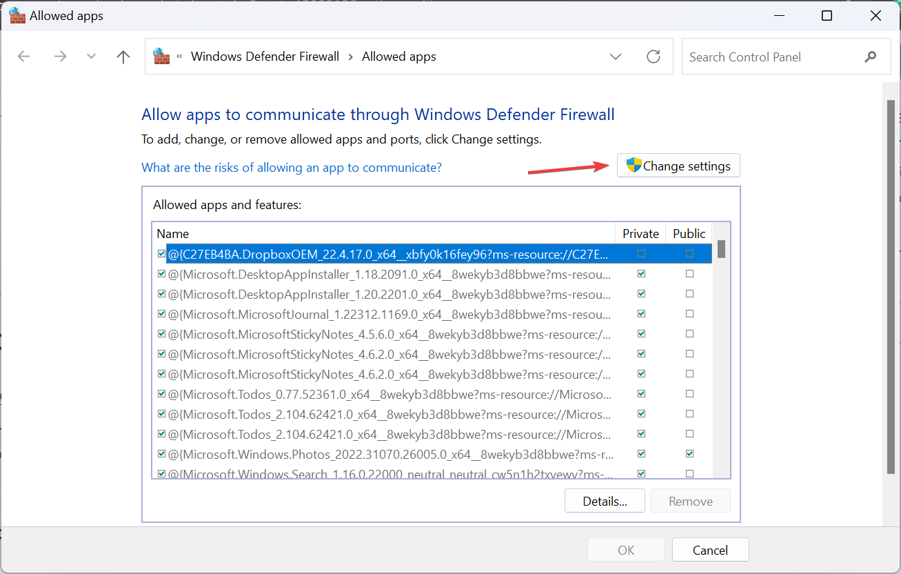Toggle Public checkbox for Windows.Photos entry

(x=689, y=454)
